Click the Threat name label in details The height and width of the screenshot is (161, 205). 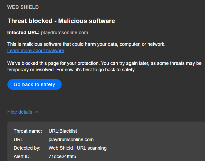point(28,131)
